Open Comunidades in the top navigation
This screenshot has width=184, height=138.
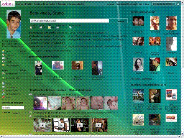click(x=76, y=4)
